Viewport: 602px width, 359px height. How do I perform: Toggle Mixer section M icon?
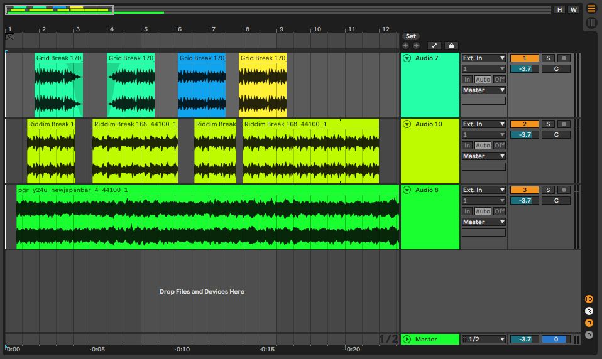tap(589, 323)
